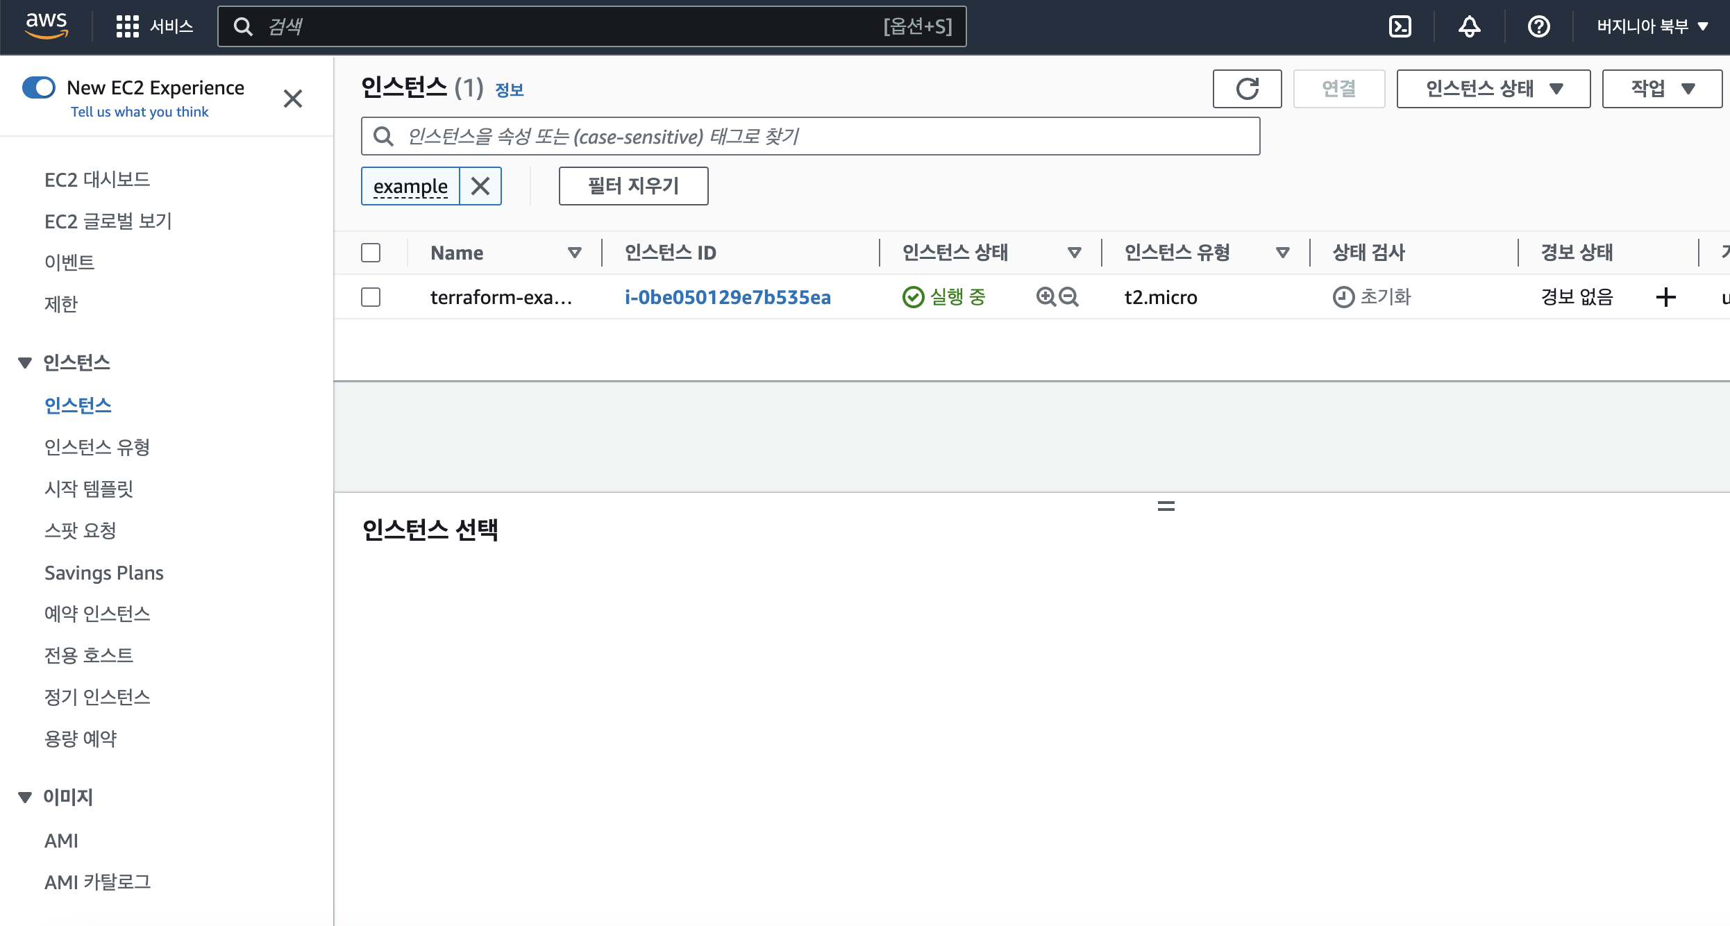Click the 상태 검사 column header
This screenshot has width=1730, height=926.
tap(1369, 253)
